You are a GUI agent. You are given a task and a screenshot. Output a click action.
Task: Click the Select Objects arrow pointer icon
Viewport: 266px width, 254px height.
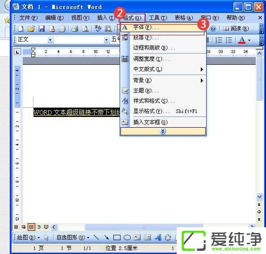pyautogui.click(x=46, y=237)
